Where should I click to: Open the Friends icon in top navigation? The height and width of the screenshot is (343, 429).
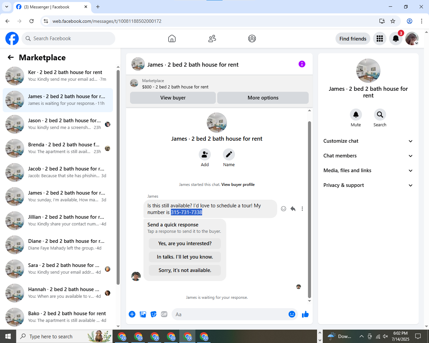click(x=212, y=39)
